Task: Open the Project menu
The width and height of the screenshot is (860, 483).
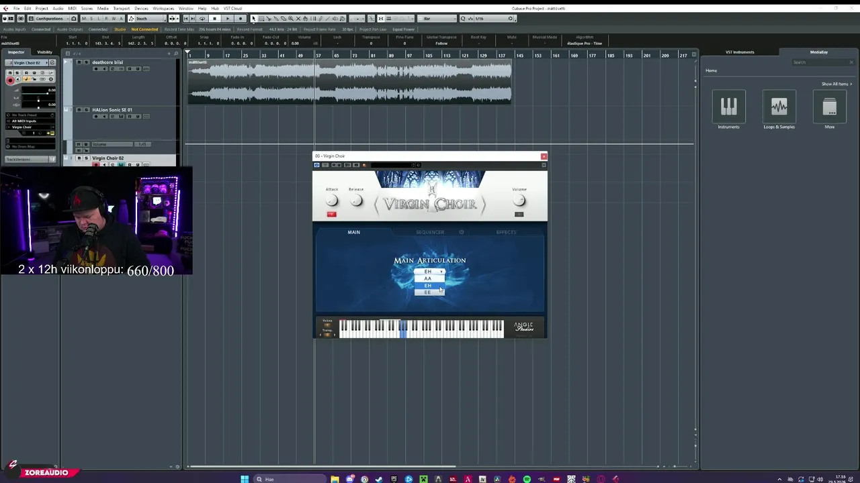Action: [42, 9]
